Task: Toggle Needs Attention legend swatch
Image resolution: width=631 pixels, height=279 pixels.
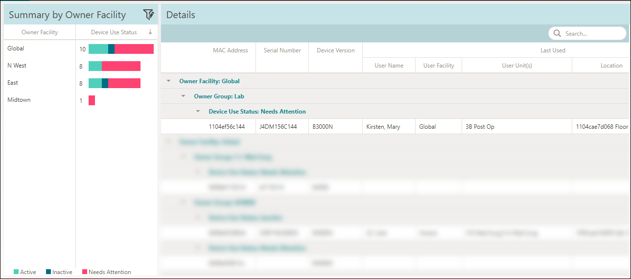Action: tap(84, 272)
